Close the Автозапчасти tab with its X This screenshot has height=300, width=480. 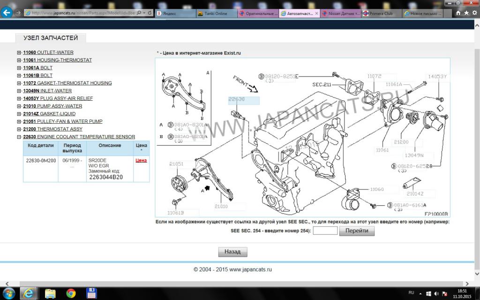point(316,13)
